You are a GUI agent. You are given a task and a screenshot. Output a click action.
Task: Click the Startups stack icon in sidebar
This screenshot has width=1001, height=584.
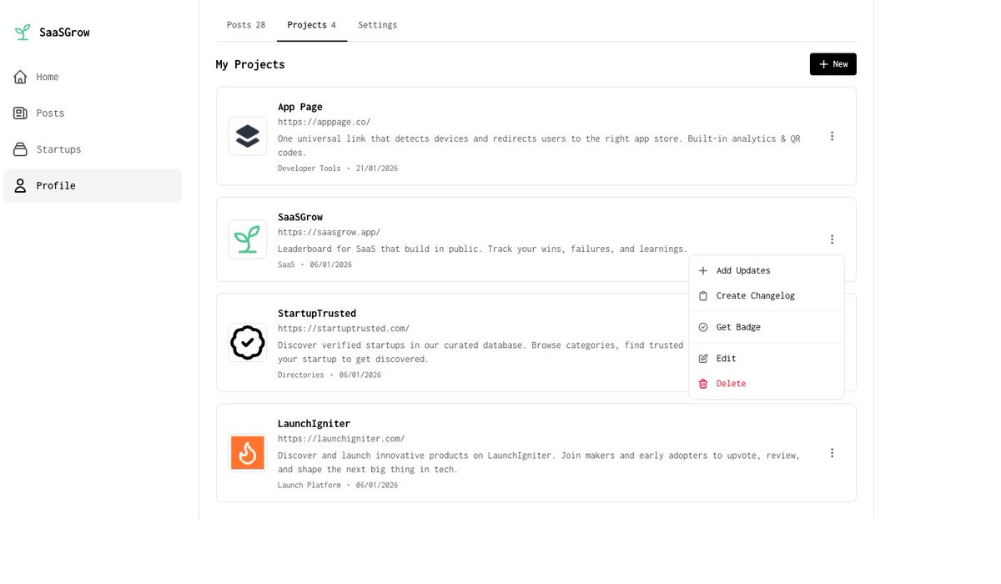tap(21, 149)
